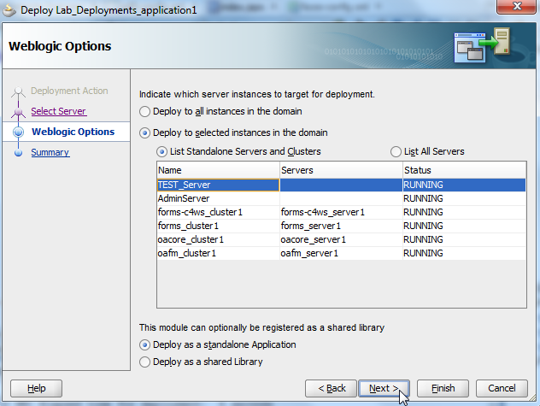Open the Select Server wizard step
The image size is (540, 406).
point(58,111)
